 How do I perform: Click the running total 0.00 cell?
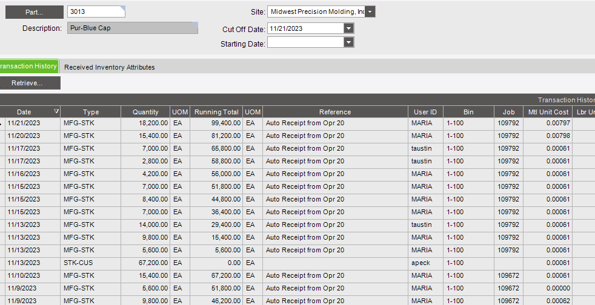pos(216,263)
